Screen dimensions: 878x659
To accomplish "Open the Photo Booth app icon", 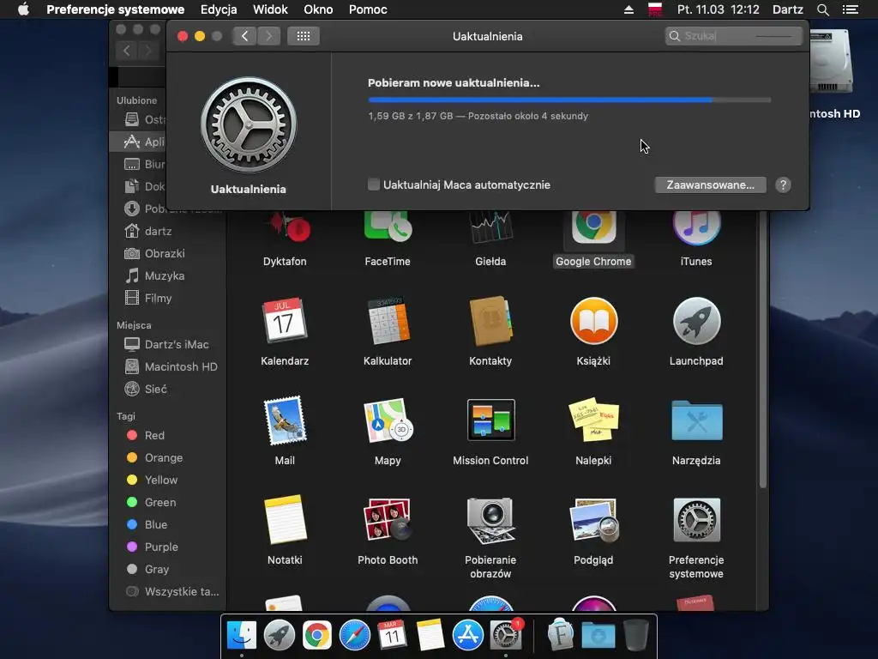I will pyautogui.click(x=388, y=519).
